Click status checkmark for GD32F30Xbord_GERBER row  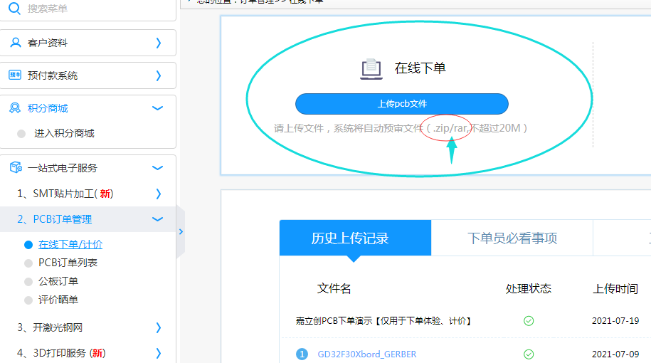(x=529, y=354)
